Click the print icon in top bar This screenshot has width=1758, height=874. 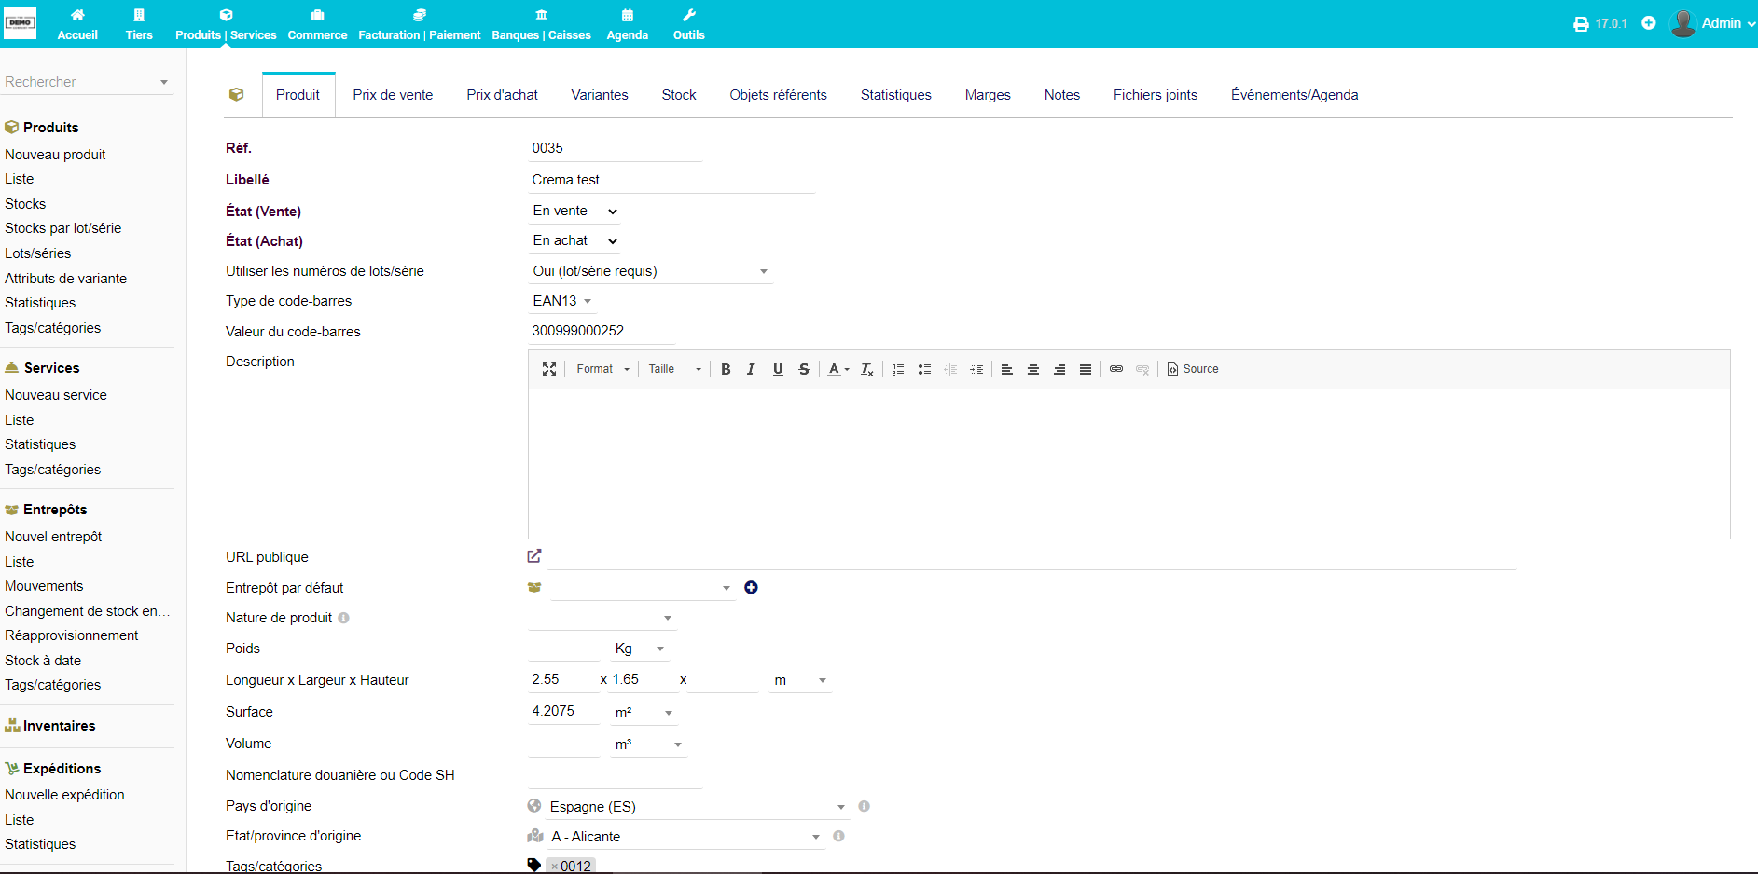point(1581,24)
